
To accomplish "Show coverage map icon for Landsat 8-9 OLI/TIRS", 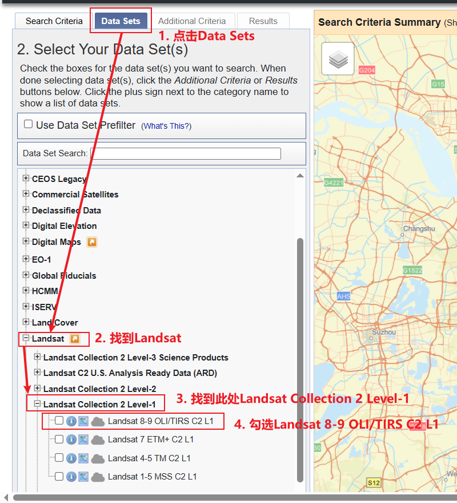I will 83,421.
